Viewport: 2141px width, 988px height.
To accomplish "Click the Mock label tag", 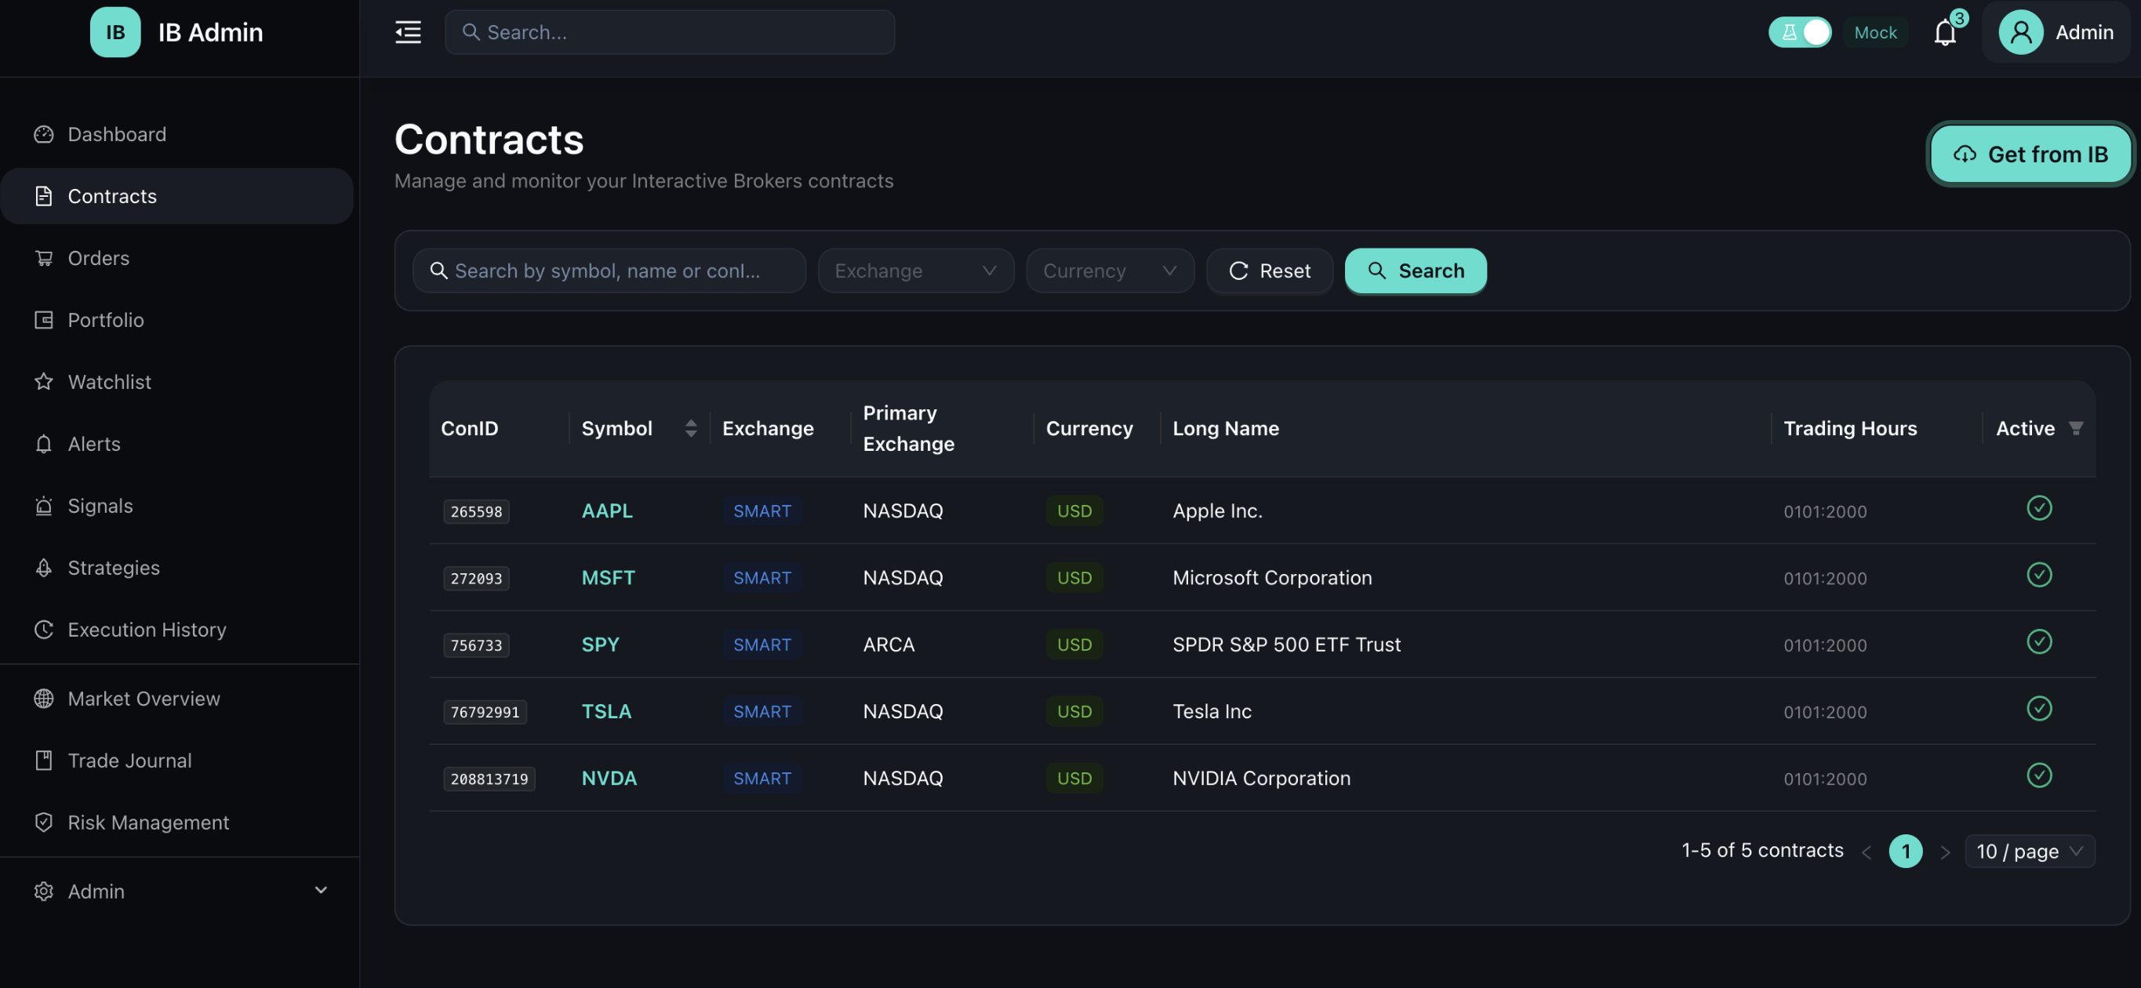I will (1875, 31).
